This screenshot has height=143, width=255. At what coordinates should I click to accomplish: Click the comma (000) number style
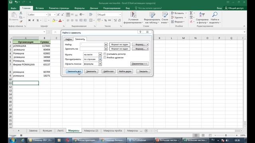[x=110, y=20]
